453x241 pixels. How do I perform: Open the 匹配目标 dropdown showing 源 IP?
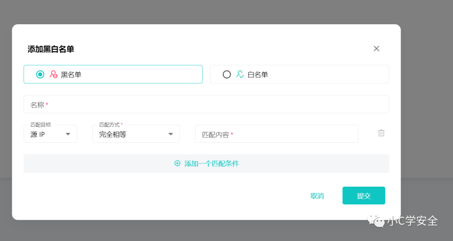pos(50,134)
